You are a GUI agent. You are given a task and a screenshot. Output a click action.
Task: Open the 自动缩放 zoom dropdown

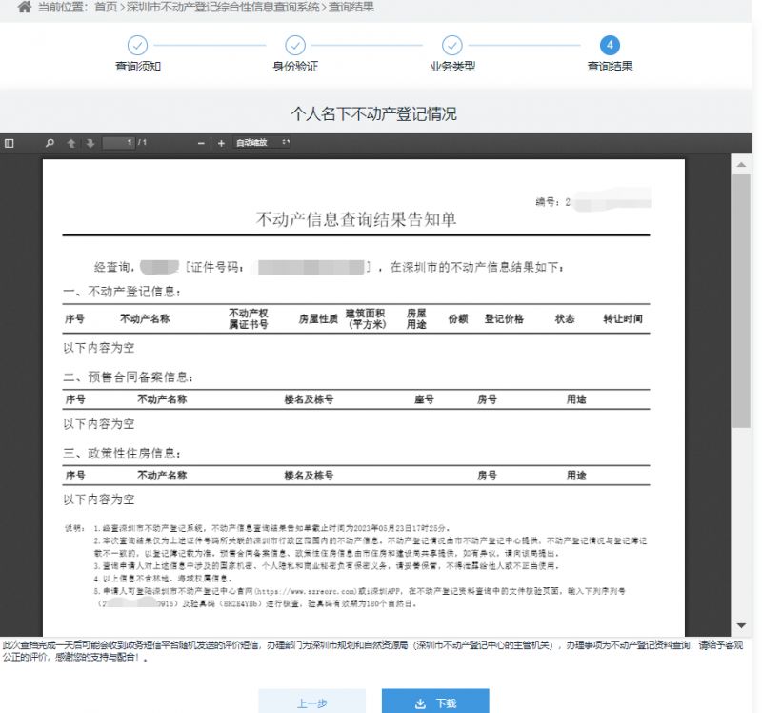click(262, 142)
